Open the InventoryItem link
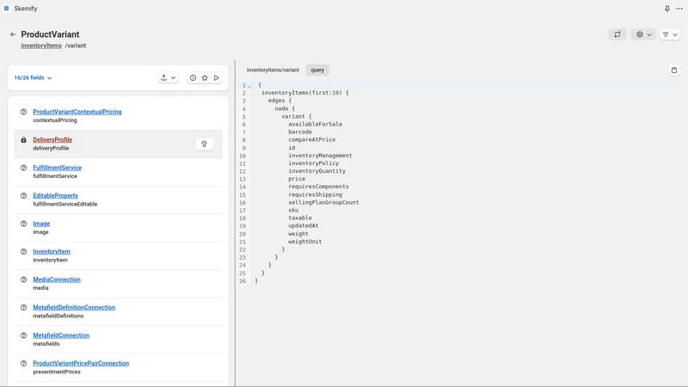The height and width of the screenshot is (387, 688). coord(52,252)
